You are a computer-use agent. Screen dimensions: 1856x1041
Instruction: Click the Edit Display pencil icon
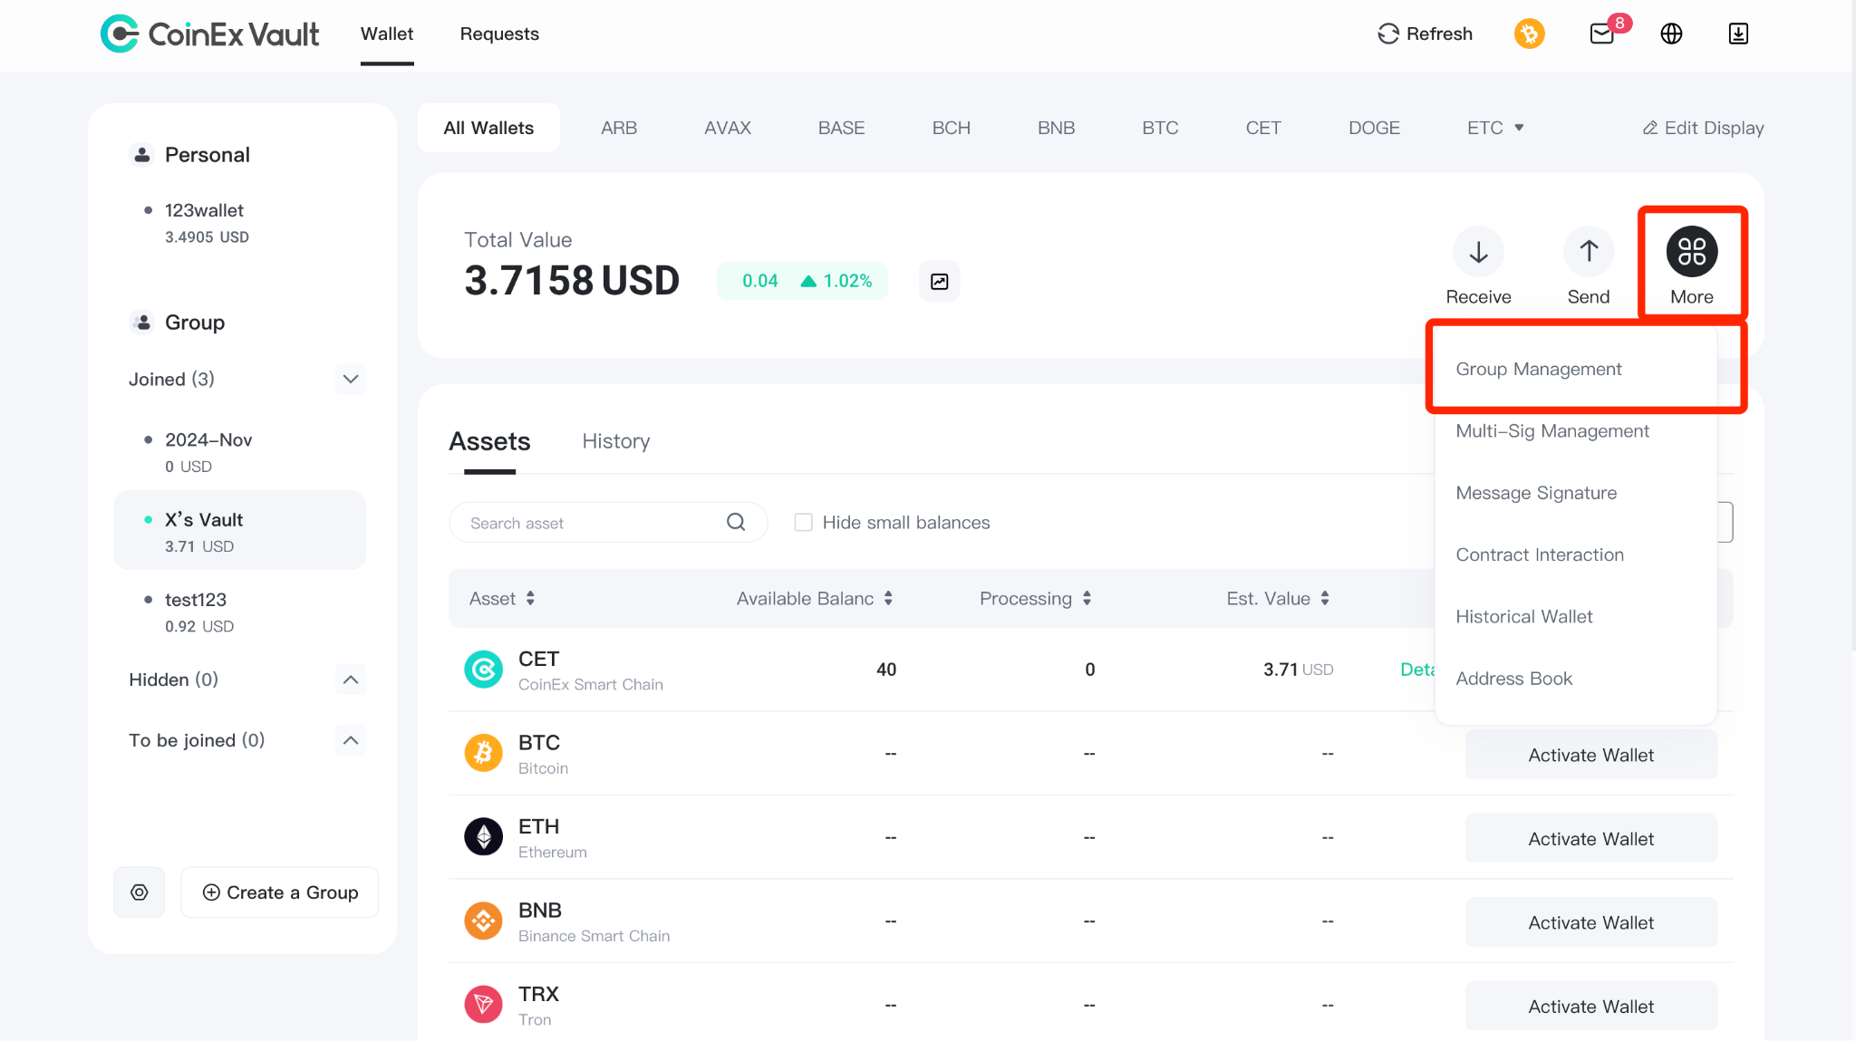tap(1650, 128)
